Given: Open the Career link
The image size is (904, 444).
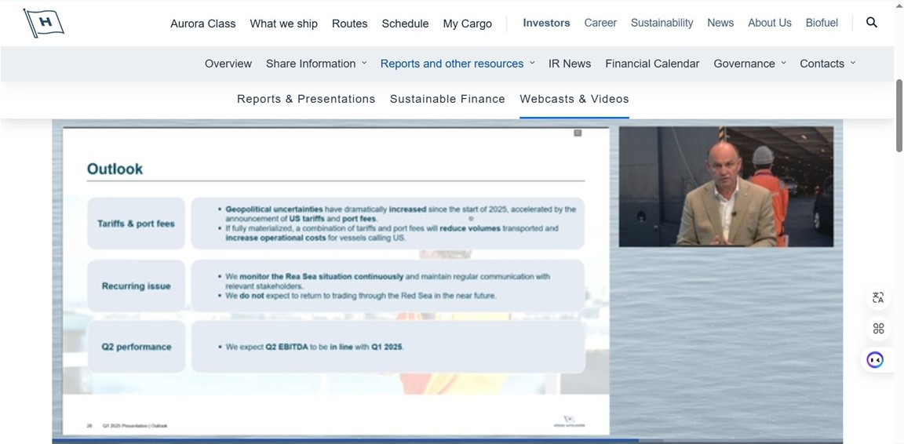Looking at the screenshot, I should click(600, 23).
